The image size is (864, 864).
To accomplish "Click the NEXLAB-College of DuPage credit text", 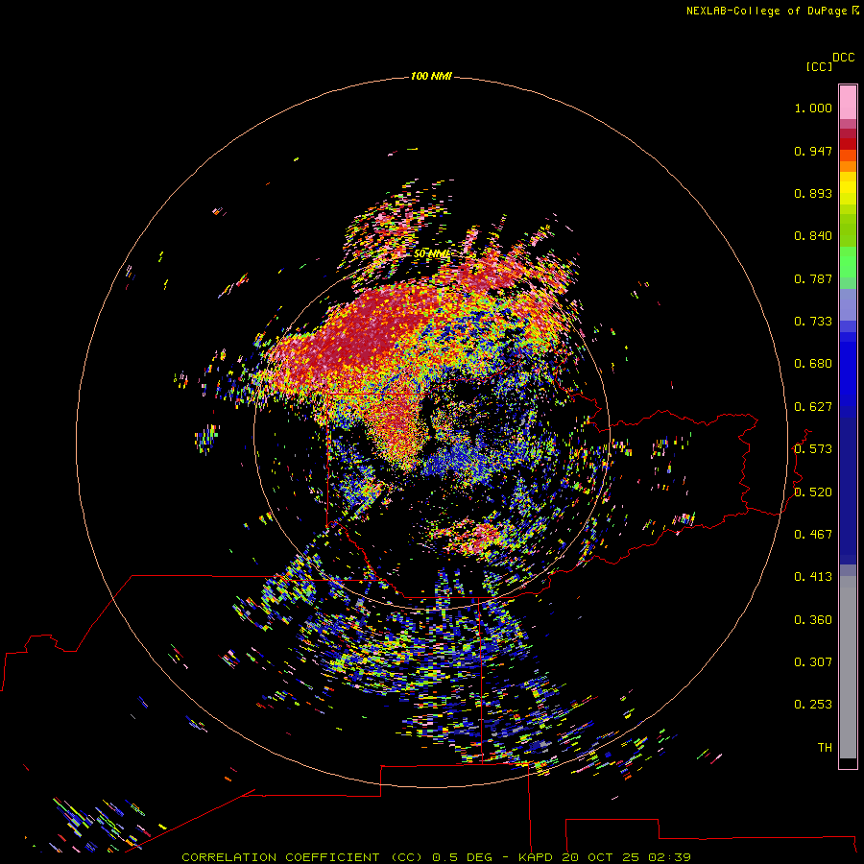I will [766, 11].
